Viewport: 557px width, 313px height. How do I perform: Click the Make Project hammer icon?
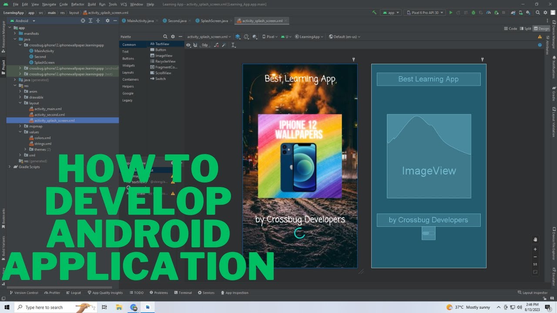click(374, 13)
